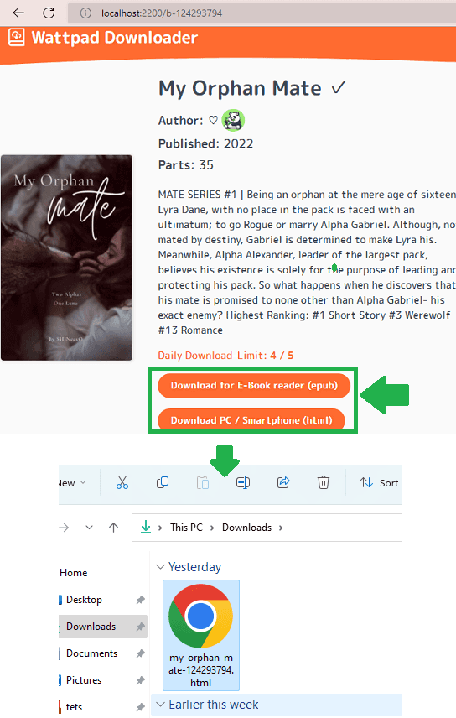Click the Cut scissors icon
The image size is (456, 718).
122,482
